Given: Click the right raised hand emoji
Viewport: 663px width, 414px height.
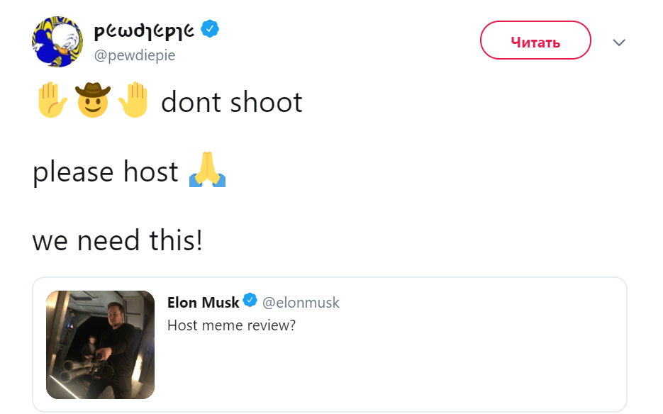Looking at the screenshot, I should pyautogui.click(x=133, y=100).
